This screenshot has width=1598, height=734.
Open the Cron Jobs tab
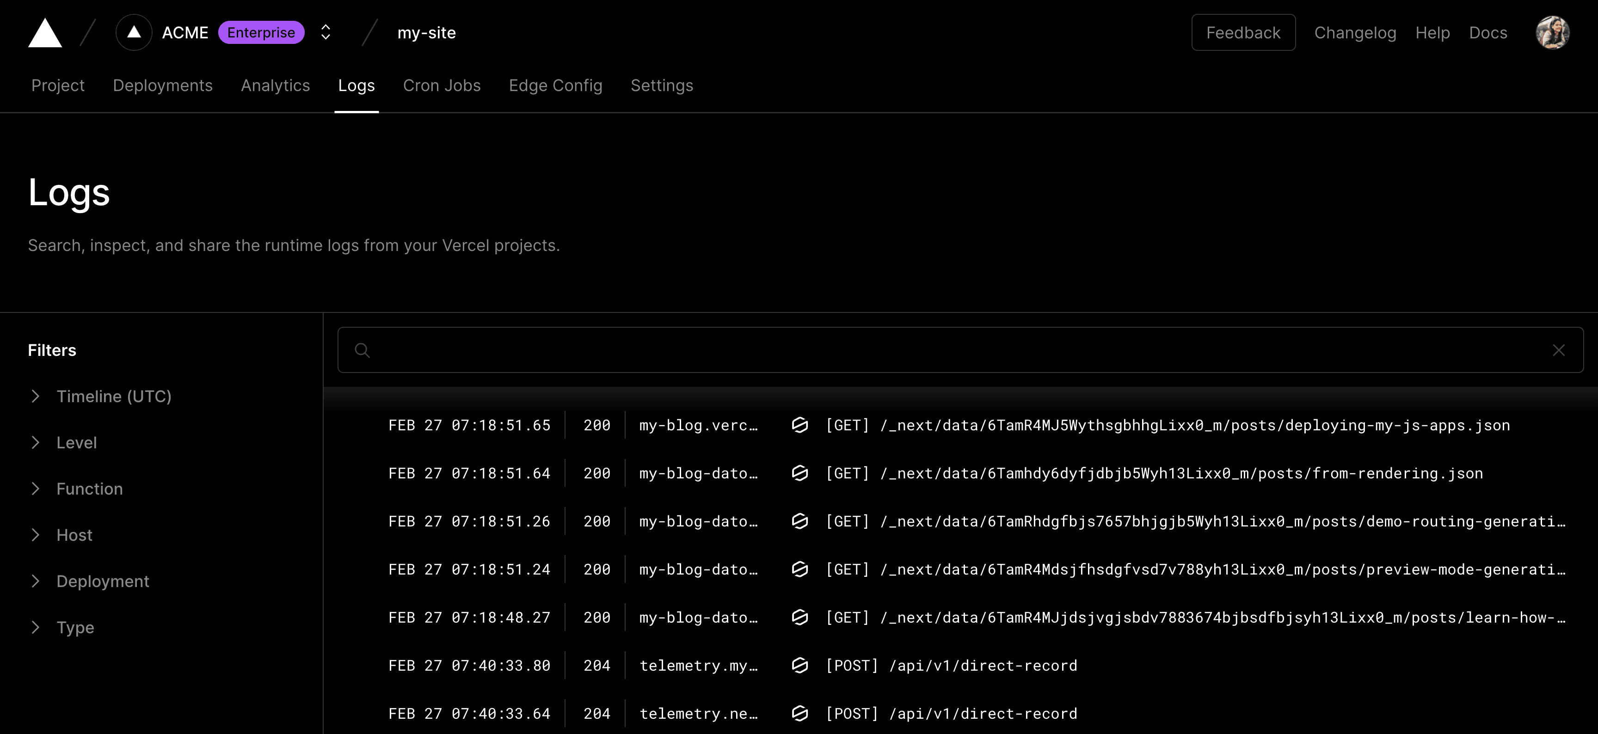tap(442, 86)
